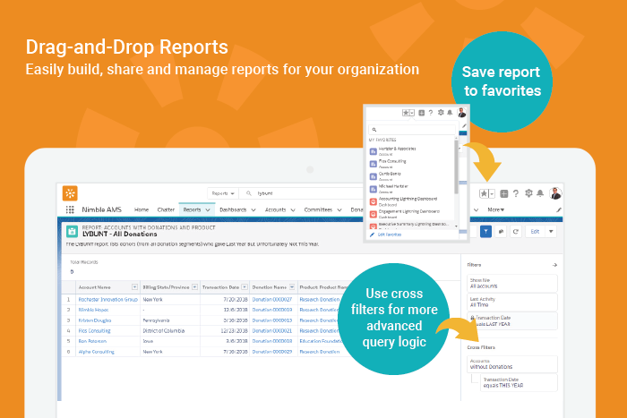627x418 pixels.
Task: Open Account Name column dropdown
Action: pos(134,287)
